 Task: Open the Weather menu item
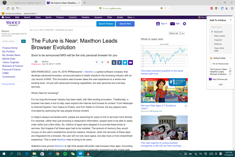[x=85, y=17]
